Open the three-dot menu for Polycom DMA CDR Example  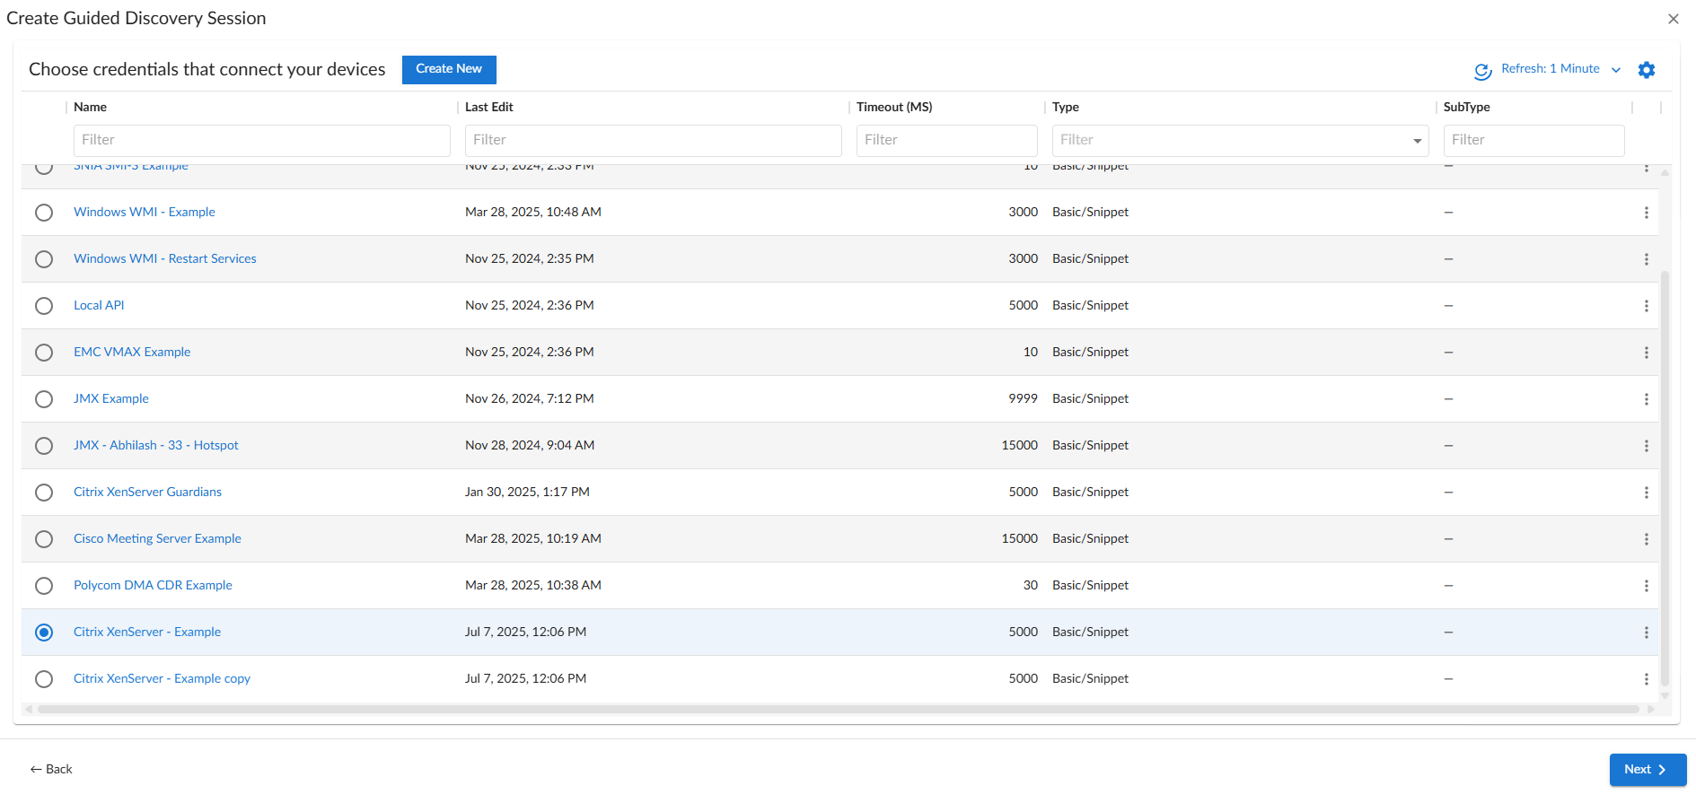coord(1646,586)
